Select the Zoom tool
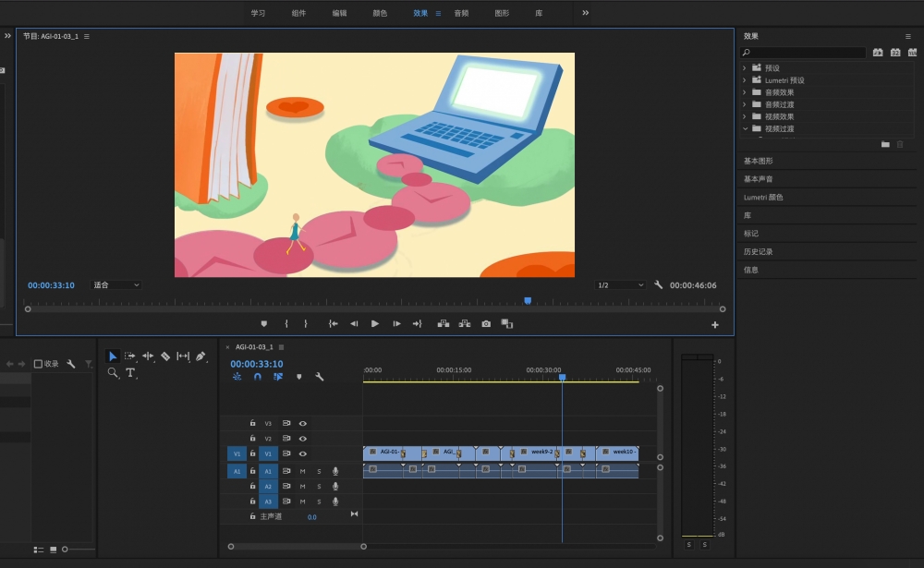Viewport: 924px width, 568px height. click(x=113, y=373)
